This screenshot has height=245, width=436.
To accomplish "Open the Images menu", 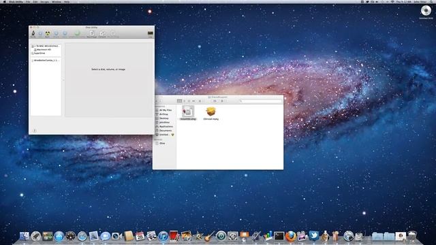I will coord(45,1).
